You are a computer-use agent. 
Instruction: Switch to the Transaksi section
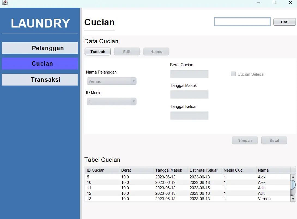40,80
